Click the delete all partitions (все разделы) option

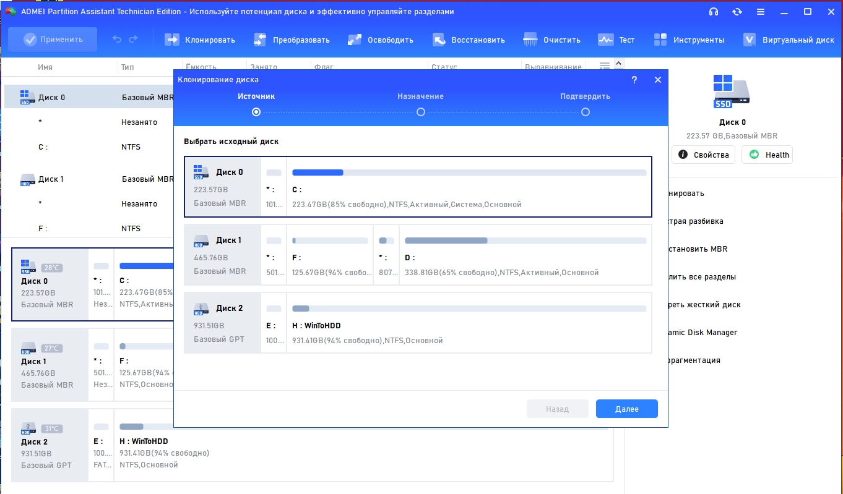(x=702, y=277)
